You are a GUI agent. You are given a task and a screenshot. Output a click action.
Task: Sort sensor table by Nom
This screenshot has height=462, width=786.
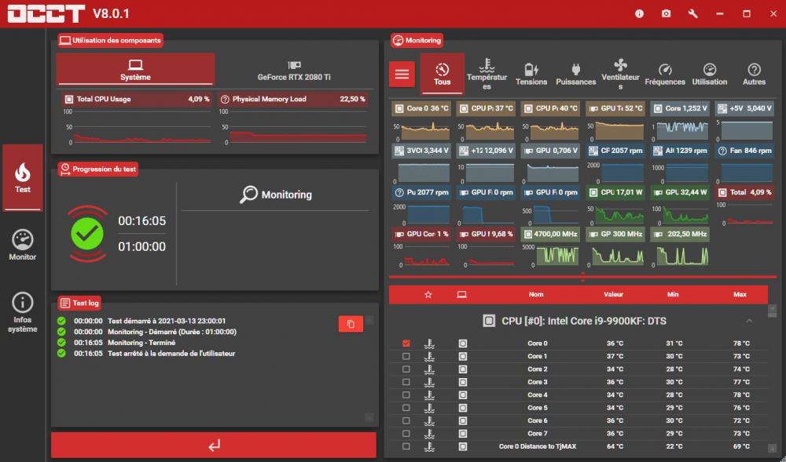pyautogui.click(x=536, y=294)
